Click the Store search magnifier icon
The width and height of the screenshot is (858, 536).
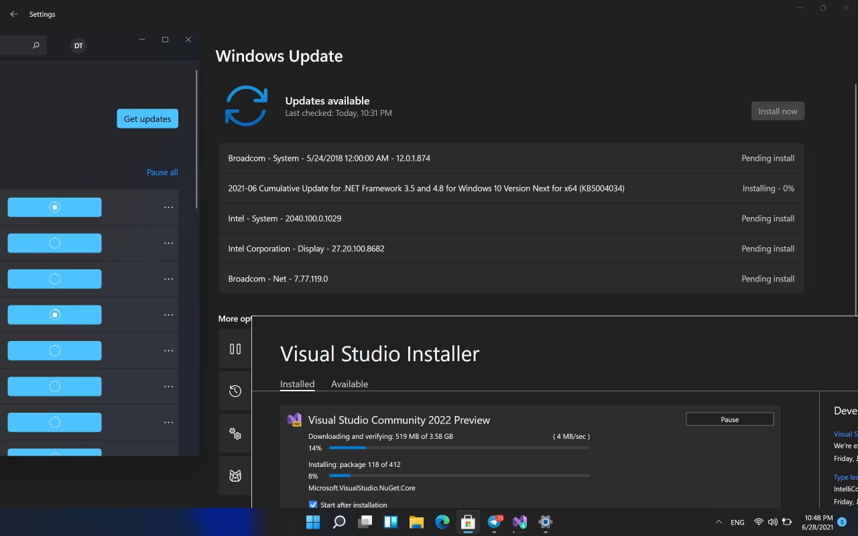(36, 46)
